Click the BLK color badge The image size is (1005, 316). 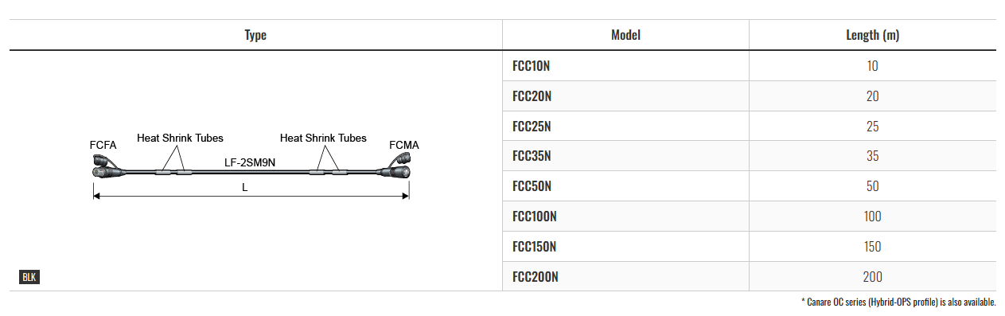tap(29, 277)
